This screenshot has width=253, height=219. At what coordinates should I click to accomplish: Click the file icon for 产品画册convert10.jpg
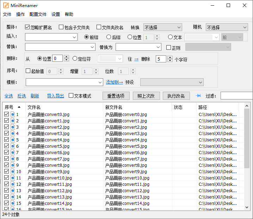tap(13, 178)
